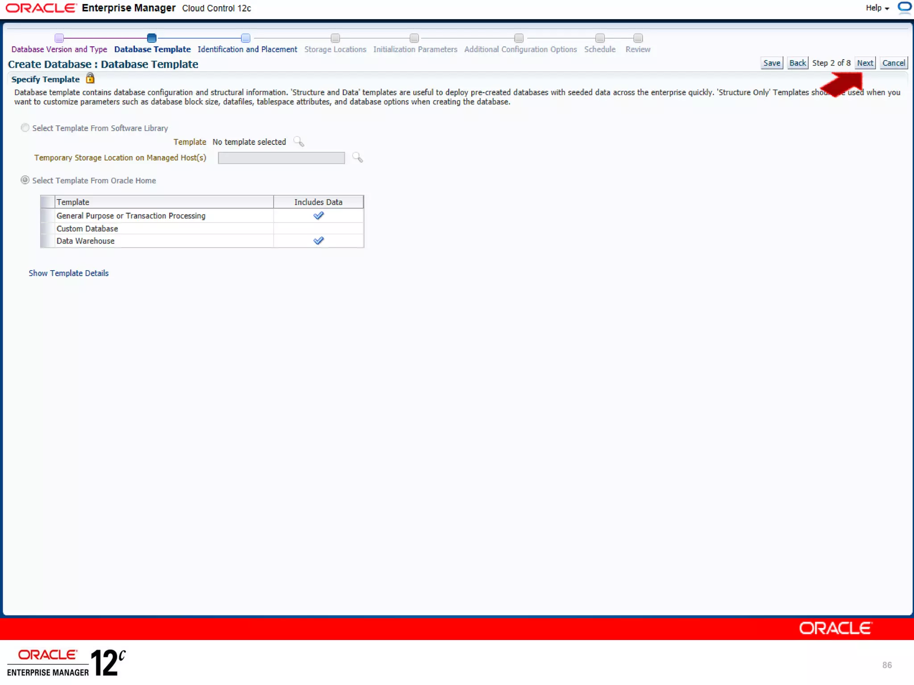The width and height of the screenshot is (914, 685).
Task: Click the General Purpose includes-data checkmark
Action: pyautogui.click(x=318, y=216)
